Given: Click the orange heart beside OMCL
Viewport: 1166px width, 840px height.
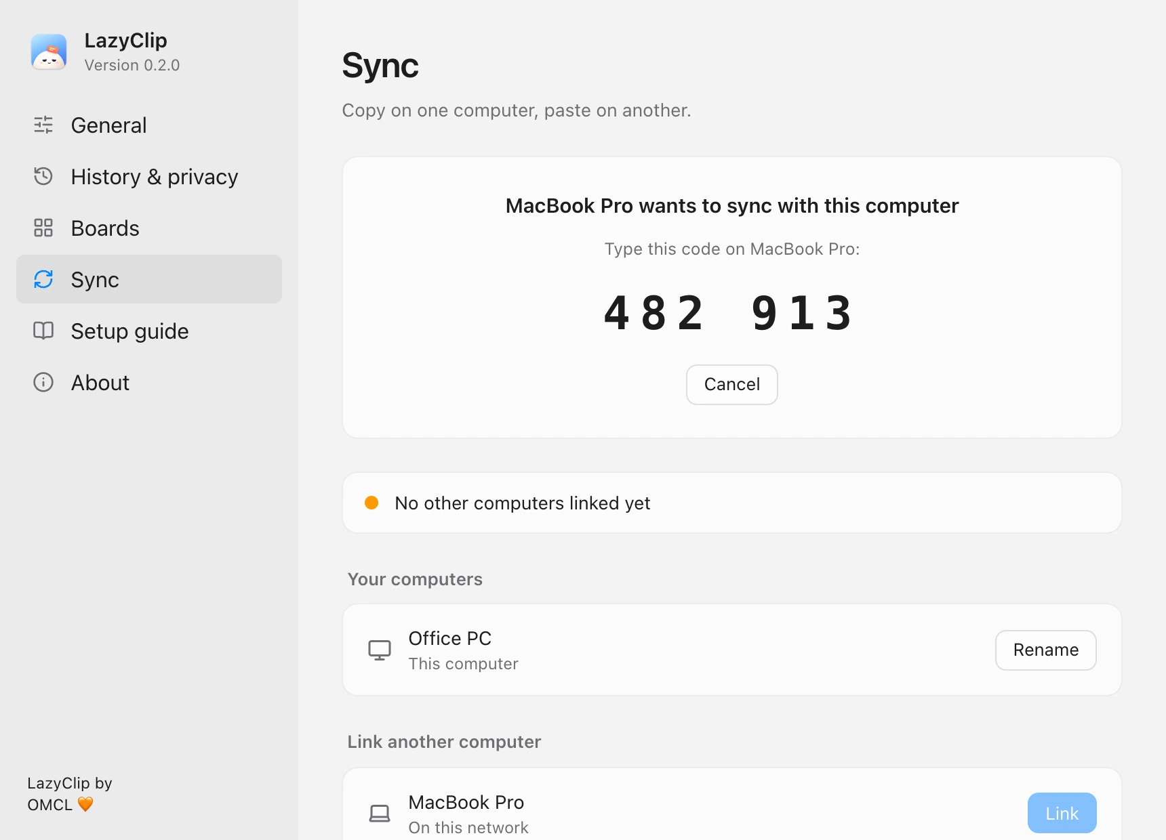Looking at the screenshot, I should coord(85,805).
